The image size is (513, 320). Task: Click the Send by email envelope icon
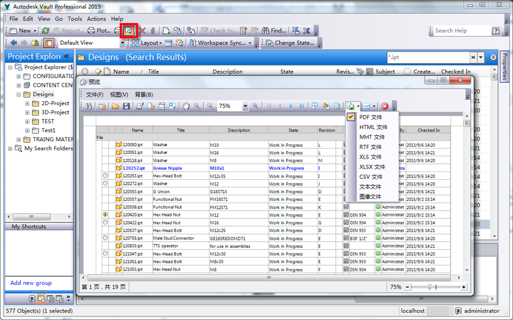click(x=367, y=106)
